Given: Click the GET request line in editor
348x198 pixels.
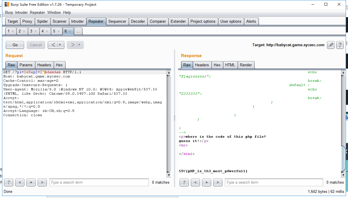Looking at the screenshot, I should coord(42,72).
